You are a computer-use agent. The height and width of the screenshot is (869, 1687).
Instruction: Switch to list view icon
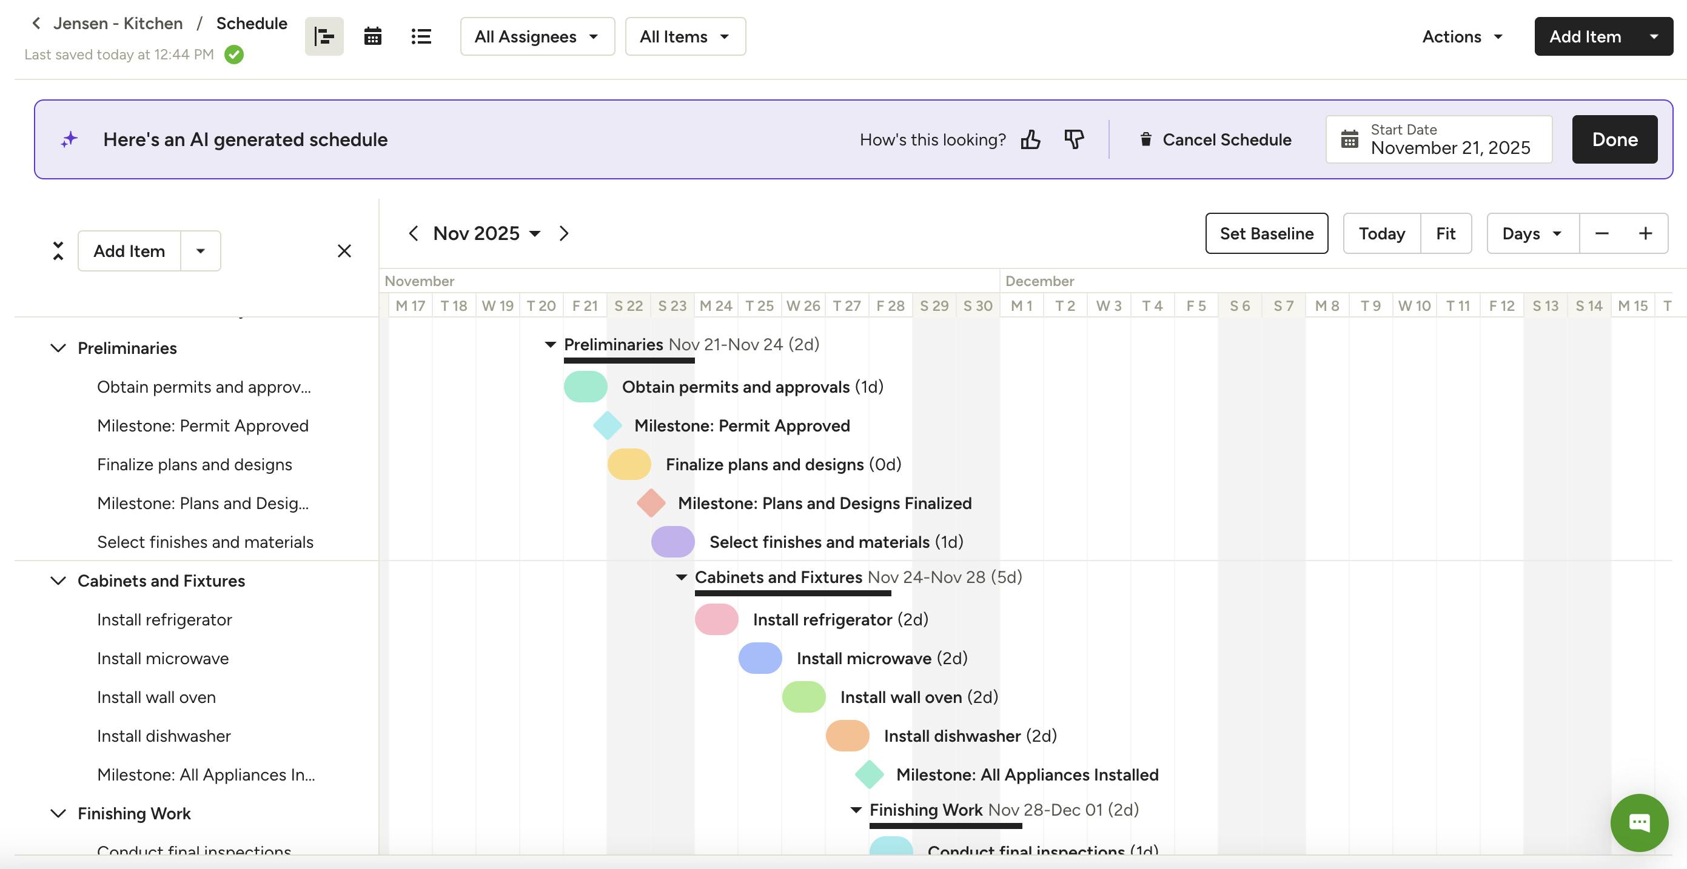[421, 36]
